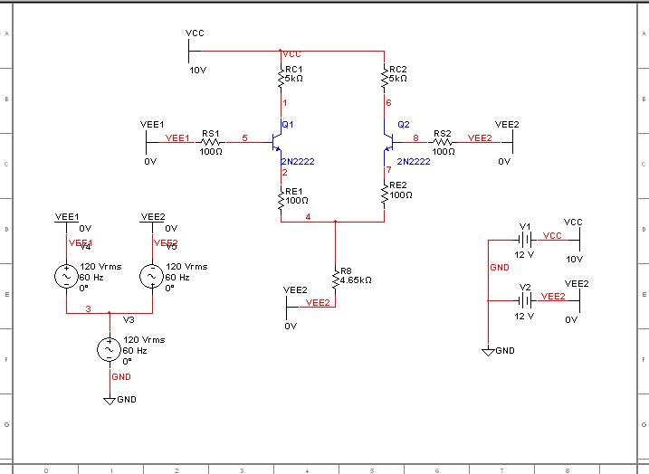This screenshot has height=474, width=649.
Task: Click net label 5 at Q1 base
Action: click(x=244, y=137)
